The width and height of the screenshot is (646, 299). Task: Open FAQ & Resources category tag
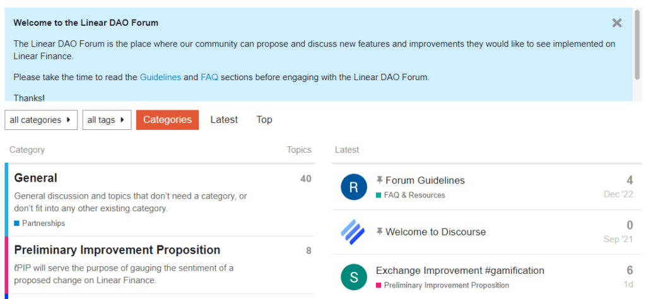414,195
